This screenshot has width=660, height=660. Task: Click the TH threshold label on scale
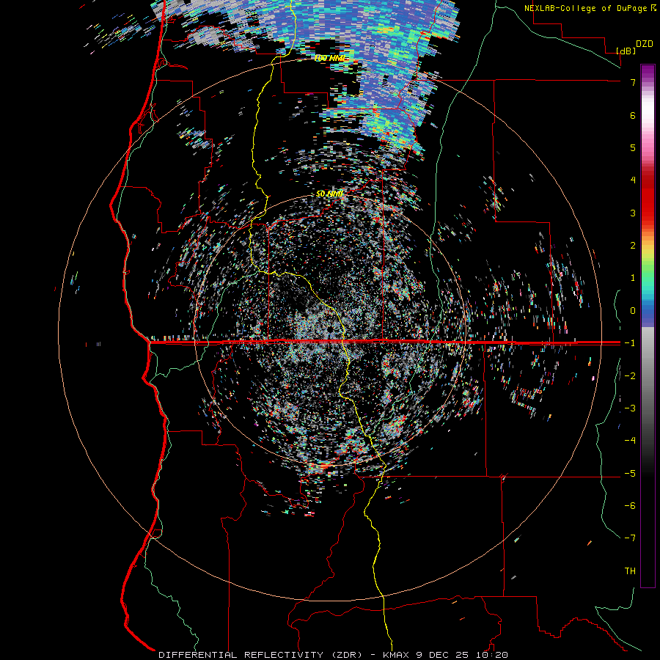[630, 571]
